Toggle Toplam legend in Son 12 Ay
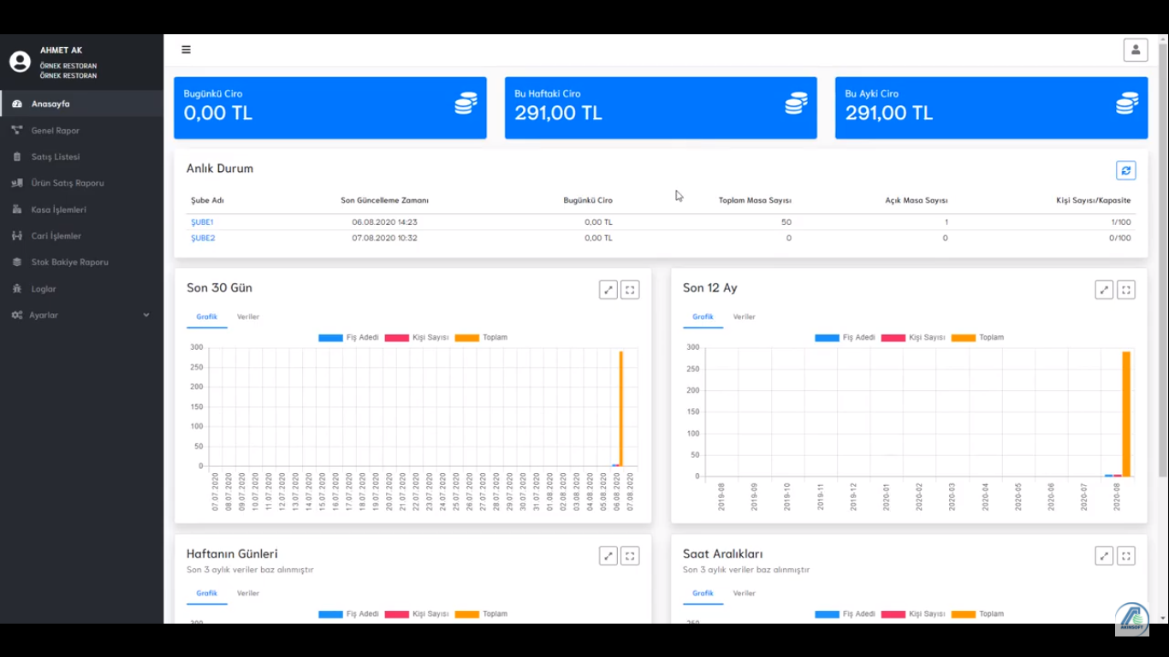 977,337
